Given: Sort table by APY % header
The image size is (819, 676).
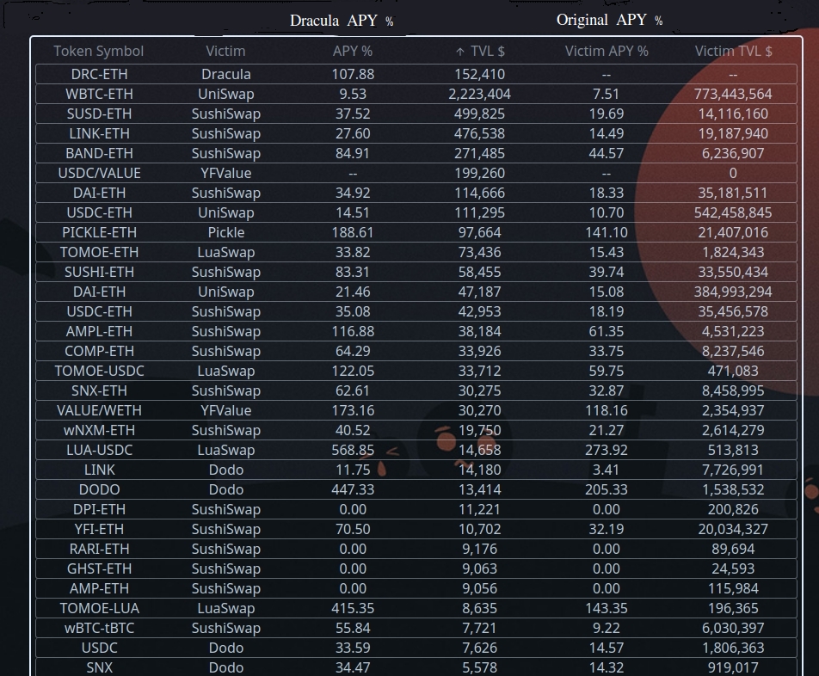Looking at the screenshot, I should click(x=353, y=51).
